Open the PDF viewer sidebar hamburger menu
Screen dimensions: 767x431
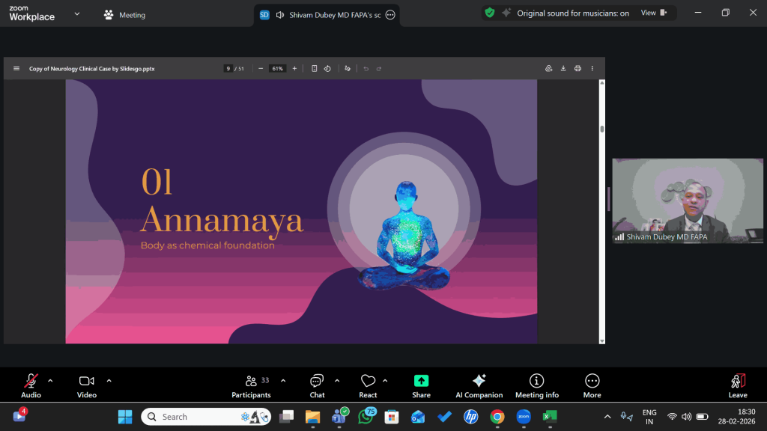(16, 68)
